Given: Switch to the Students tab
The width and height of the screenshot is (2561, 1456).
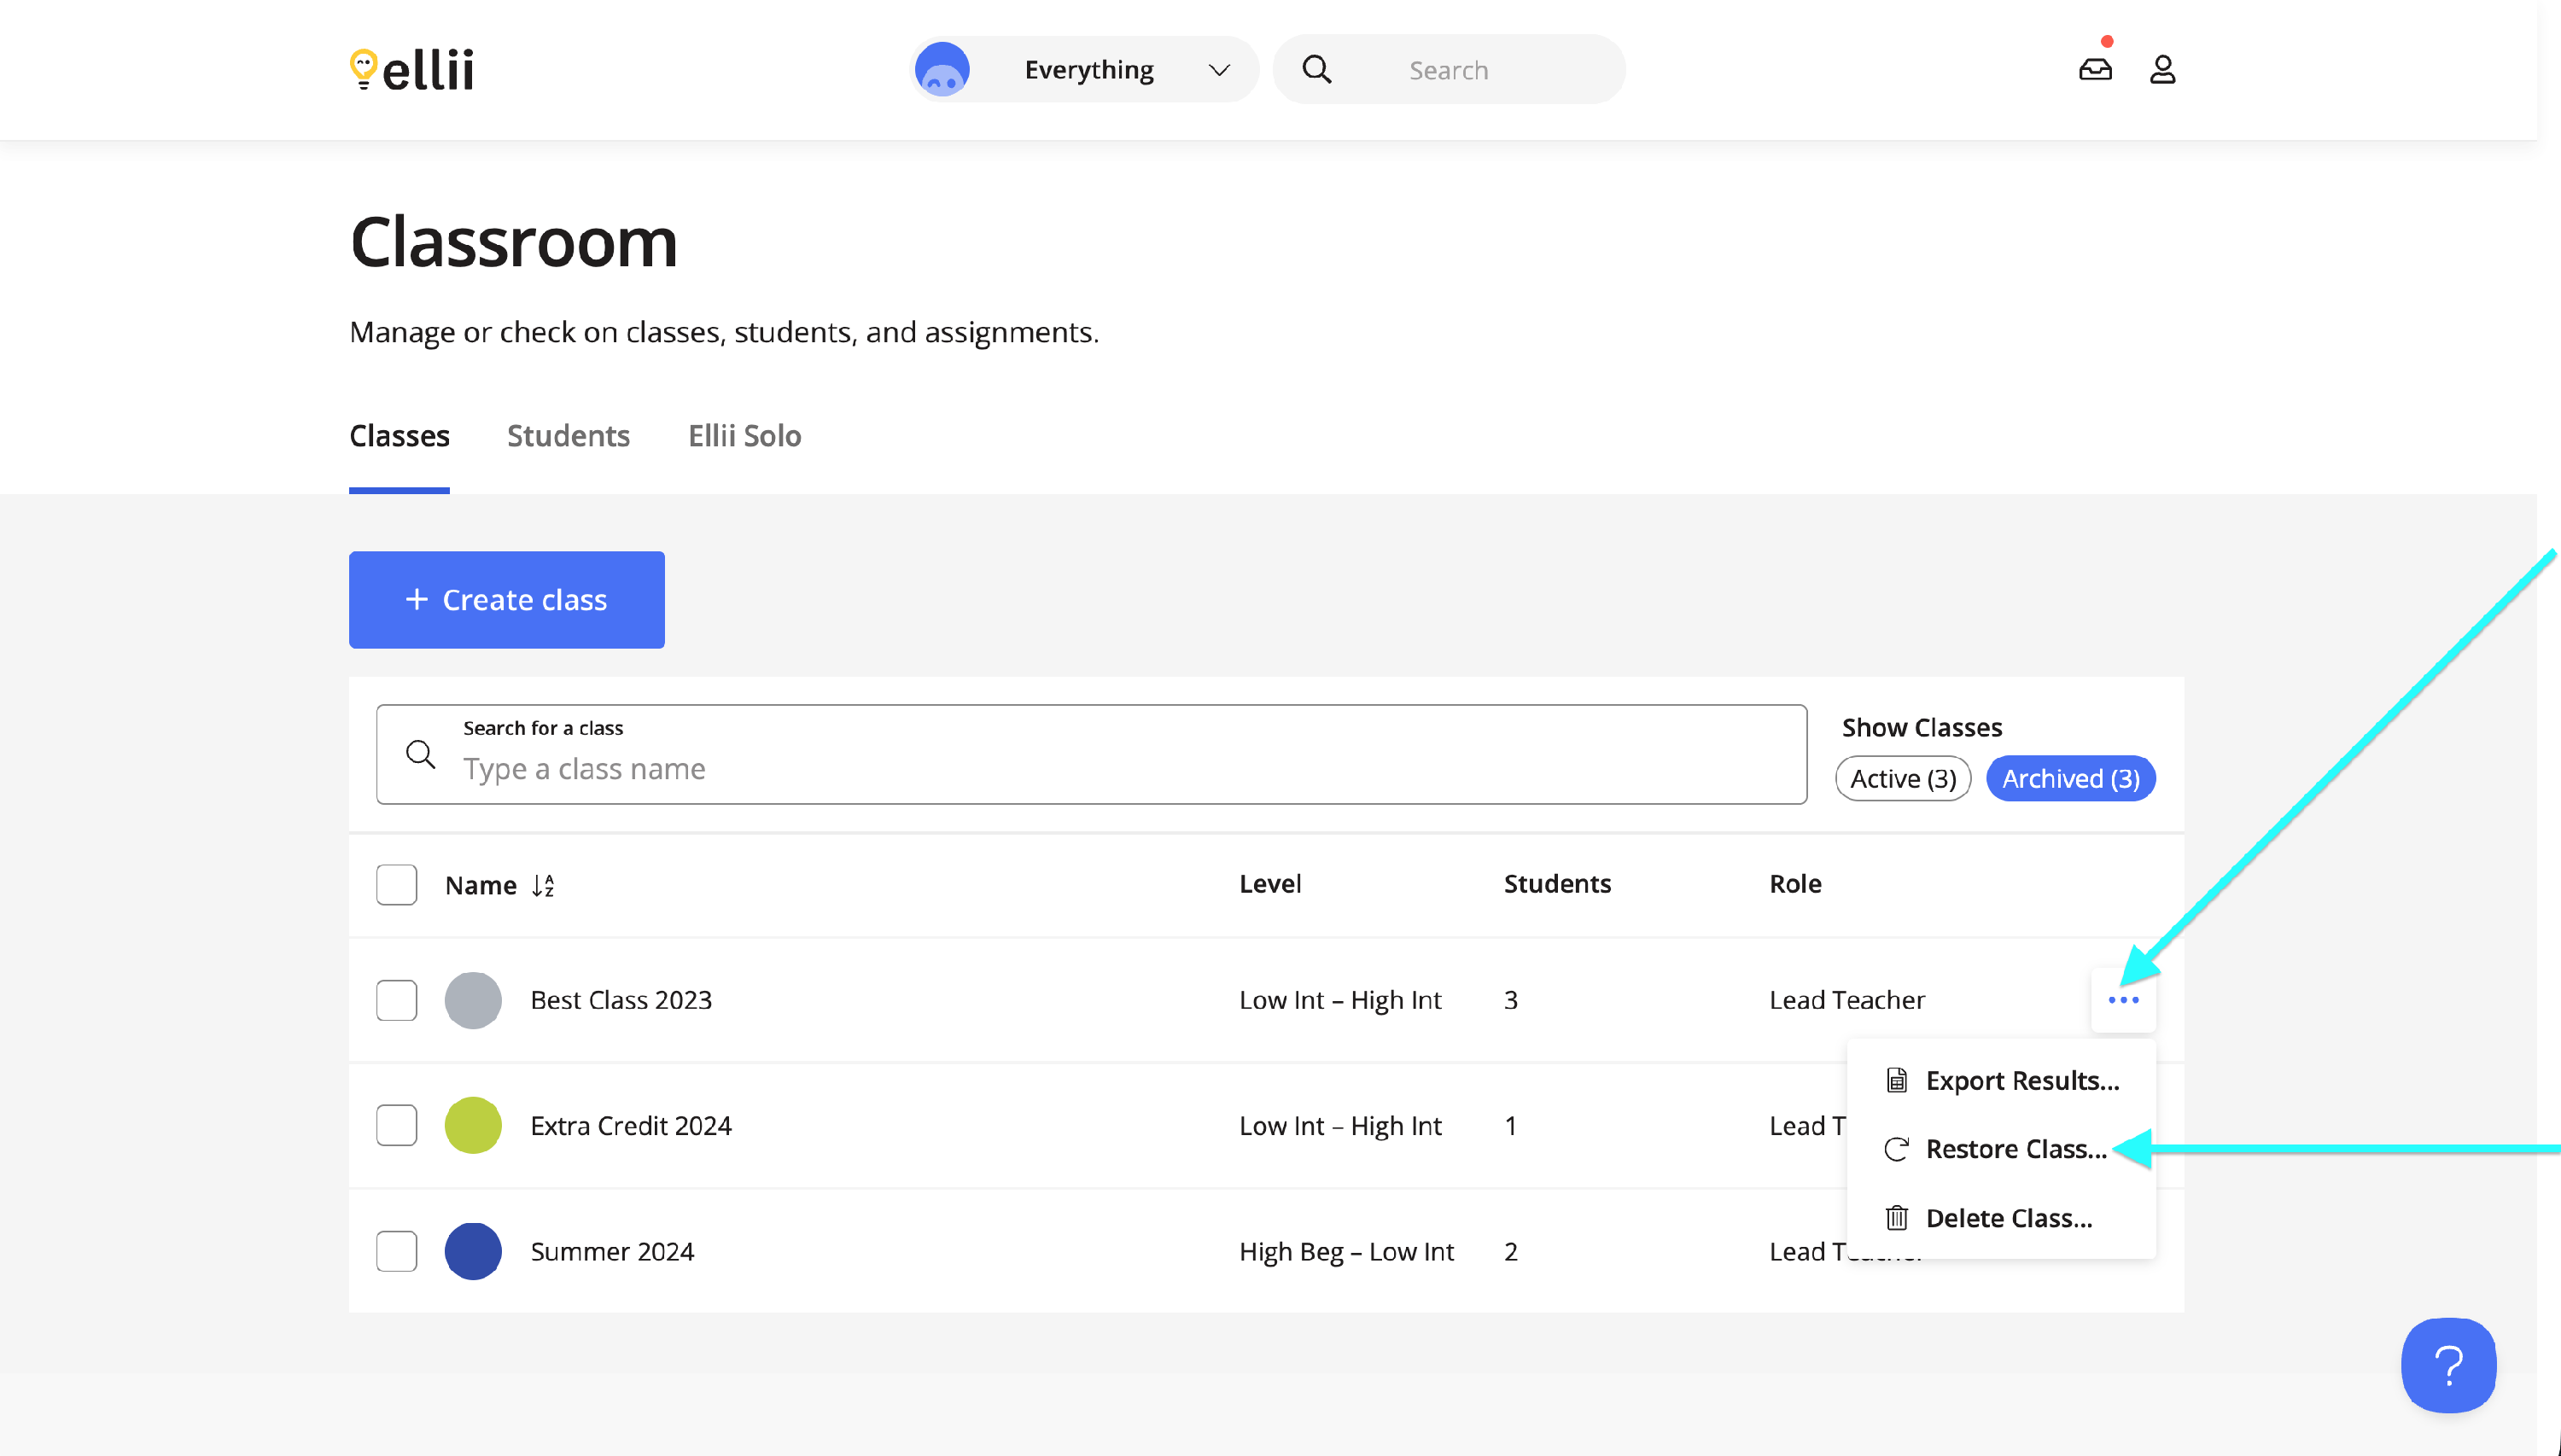Looking at the screenshot, I should [568, 436].
